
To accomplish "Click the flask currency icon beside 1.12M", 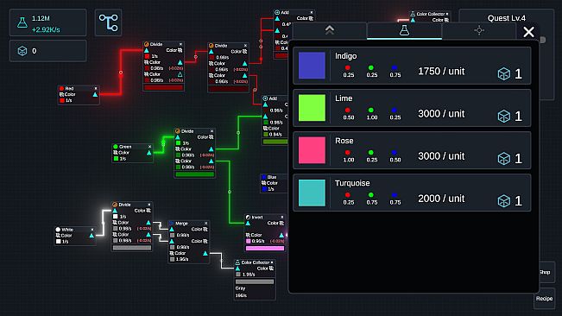I will (x=22, y=23).
